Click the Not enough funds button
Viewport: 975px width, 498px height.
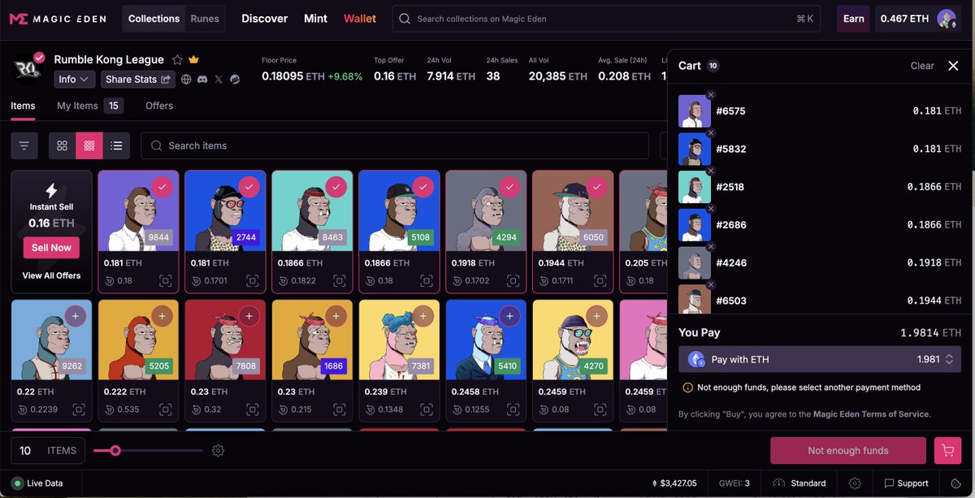coord(848,450)
